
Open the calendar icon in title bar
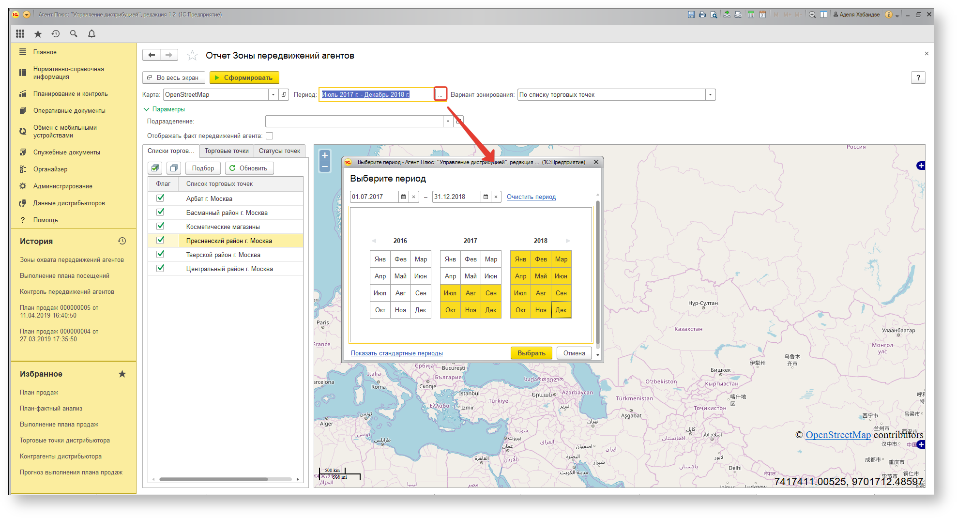coord(762,15)
